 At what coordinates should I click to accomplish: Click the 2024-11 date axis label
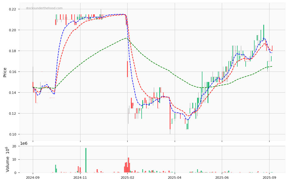click(x=80, y=178)
